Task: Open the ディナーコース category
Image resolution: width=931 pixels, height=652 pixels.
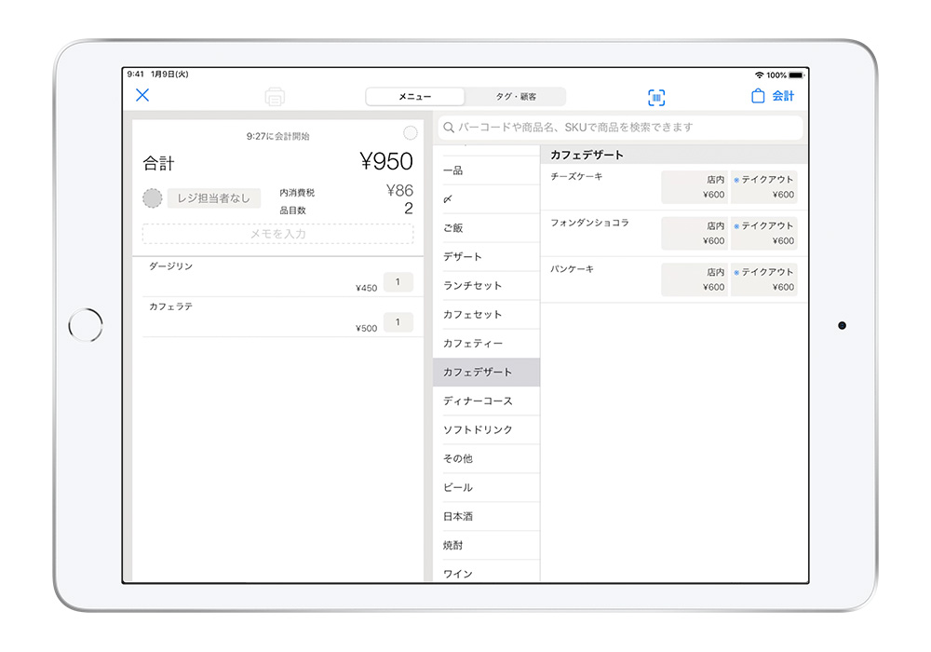Action: tap(486, 401)
